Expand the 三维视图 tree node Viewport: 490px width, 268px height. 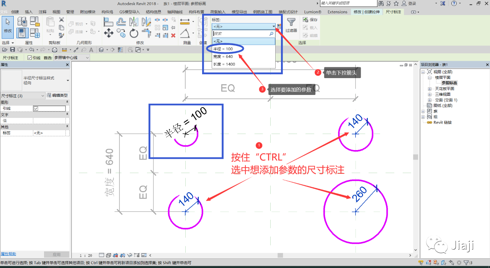click(x=430, y=94)
